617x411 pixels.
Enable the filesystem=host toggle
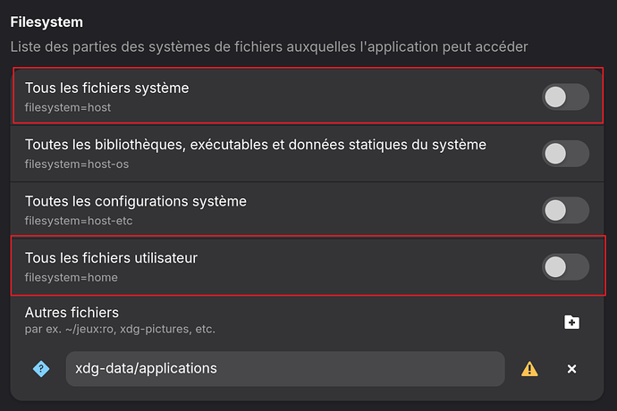[x=565, y=97]
